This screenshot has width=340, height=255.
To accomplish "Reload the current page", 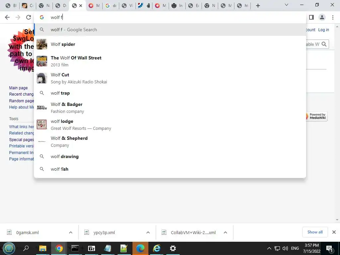I will click(x=29, y=17).
